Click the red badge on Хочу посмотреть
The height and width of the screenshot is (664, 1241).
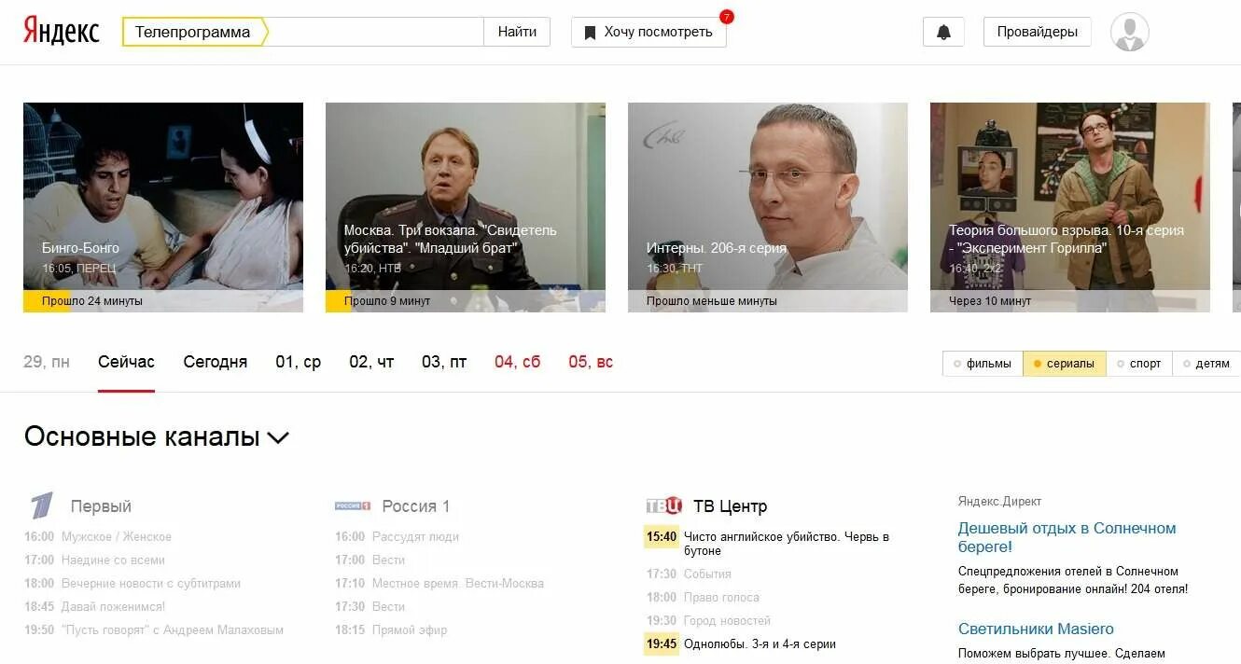pos(727,17)
